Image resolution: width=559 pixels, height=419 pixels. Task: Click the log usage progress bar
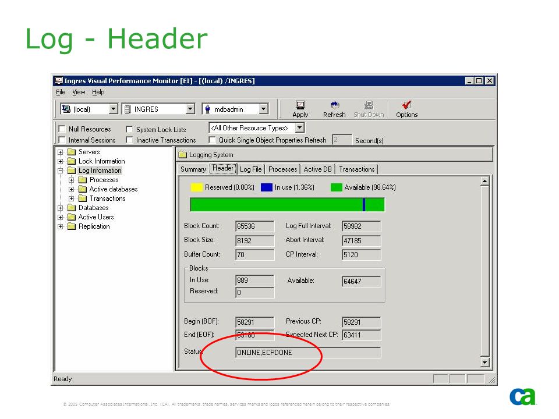point(287,204)
